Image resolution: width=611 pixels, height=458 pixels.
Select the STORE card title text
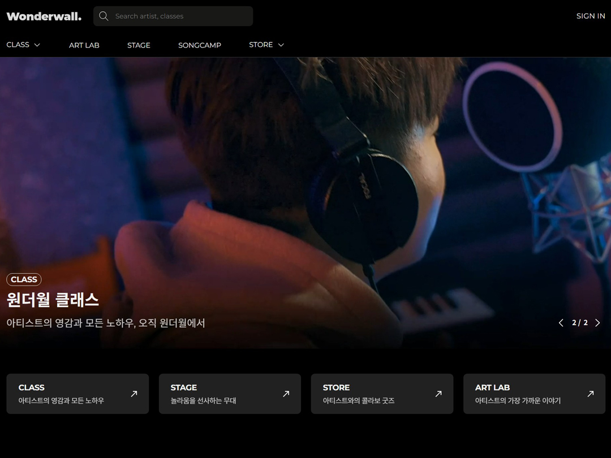pos(336,387)
